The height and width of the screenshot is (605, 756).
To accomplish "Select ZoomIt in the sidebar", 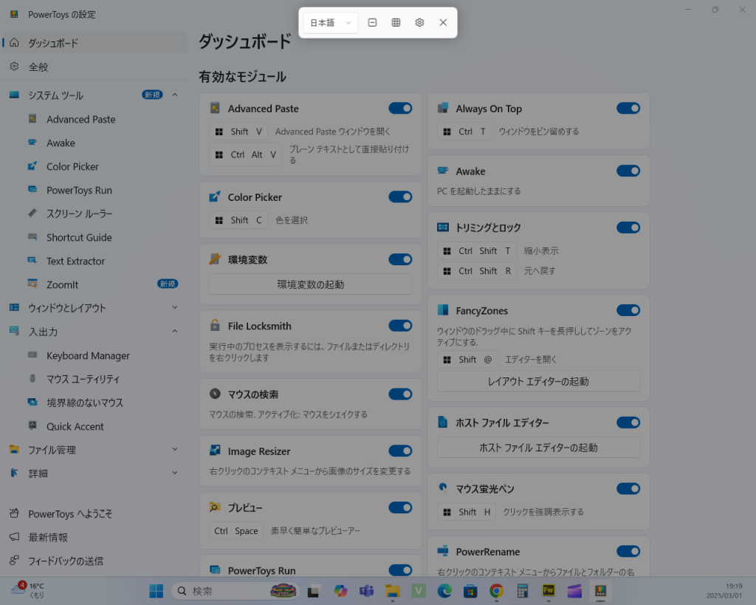I will [62, 284].
